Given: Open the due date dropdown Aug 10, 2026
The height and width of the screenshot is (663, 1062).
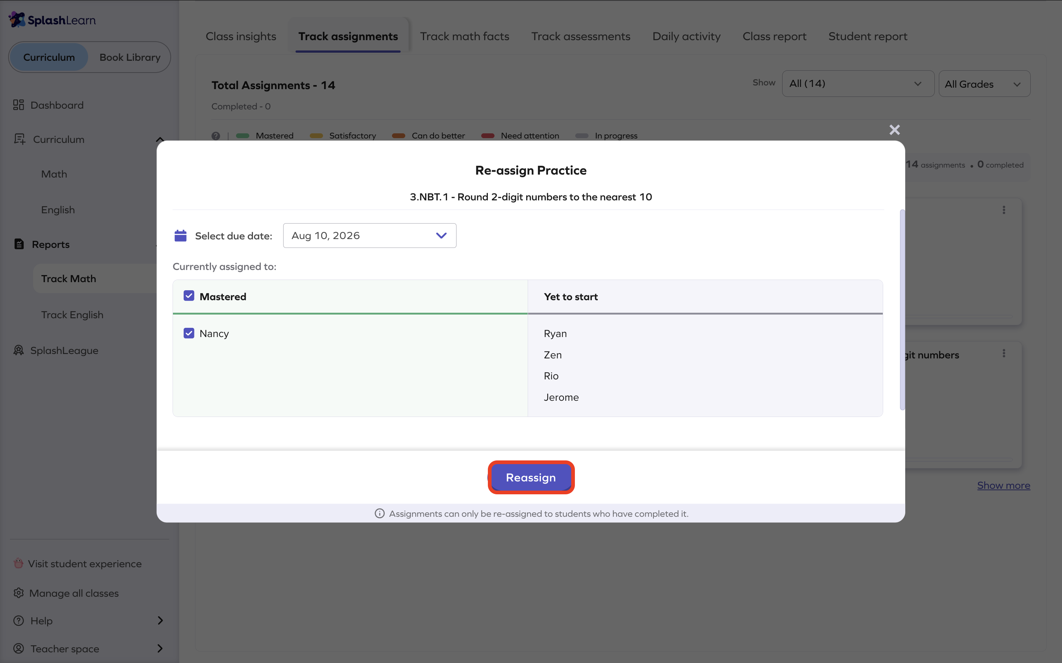Looking at the screenshot, I should (369, 235).
